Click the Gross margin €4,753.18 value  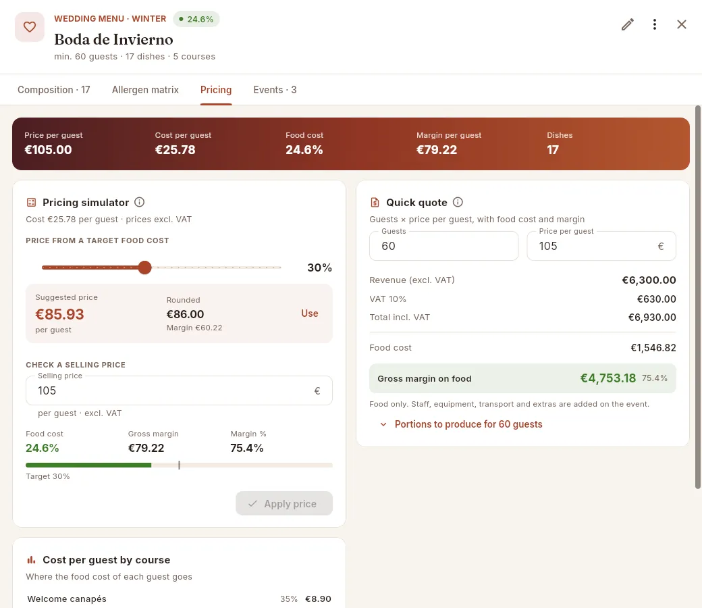pos(608,378)
